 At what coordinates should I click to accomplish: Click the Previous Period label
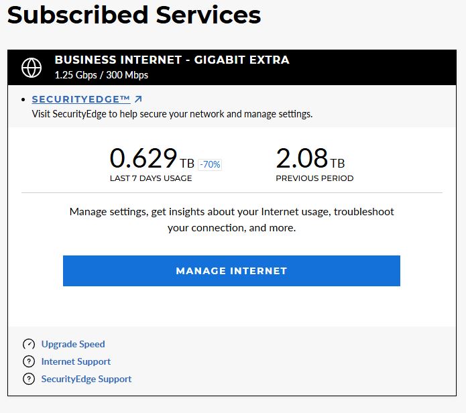tap(314, 178)
